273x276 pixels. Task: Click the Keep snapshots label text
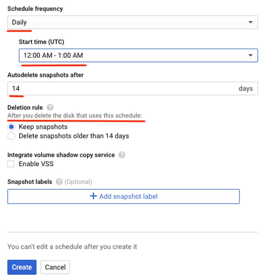point(43,127)
